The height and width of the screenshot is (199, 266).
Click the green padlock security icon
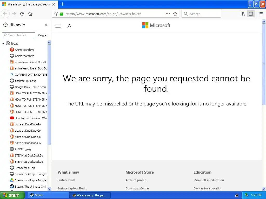point(62,14)
